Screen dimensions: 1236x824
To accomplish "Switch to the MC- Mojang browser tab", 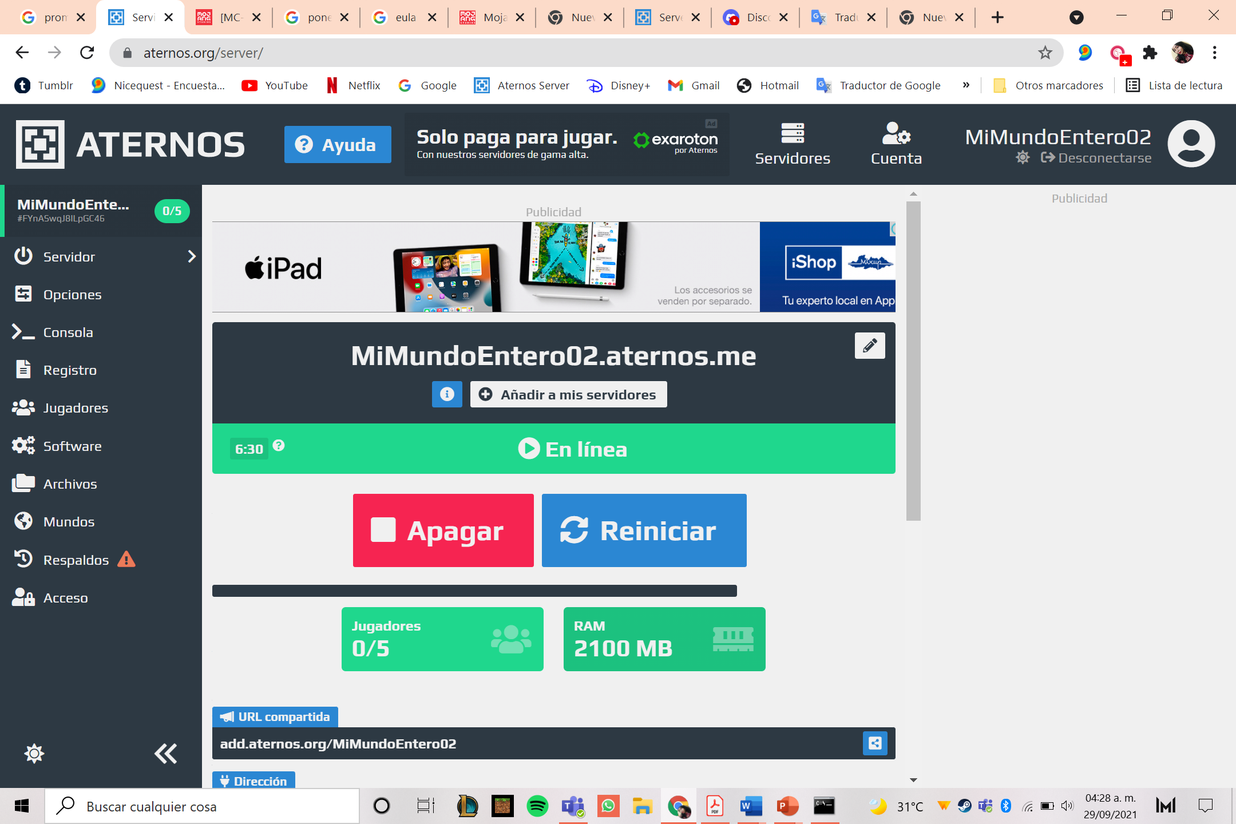I will pos(229,18).
